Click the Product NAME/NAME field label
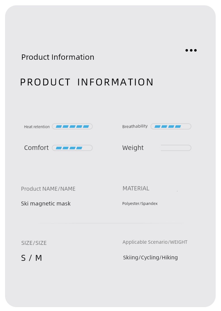Image resolution: width=221 pixels, height=311 pixels. click(48, 189)
